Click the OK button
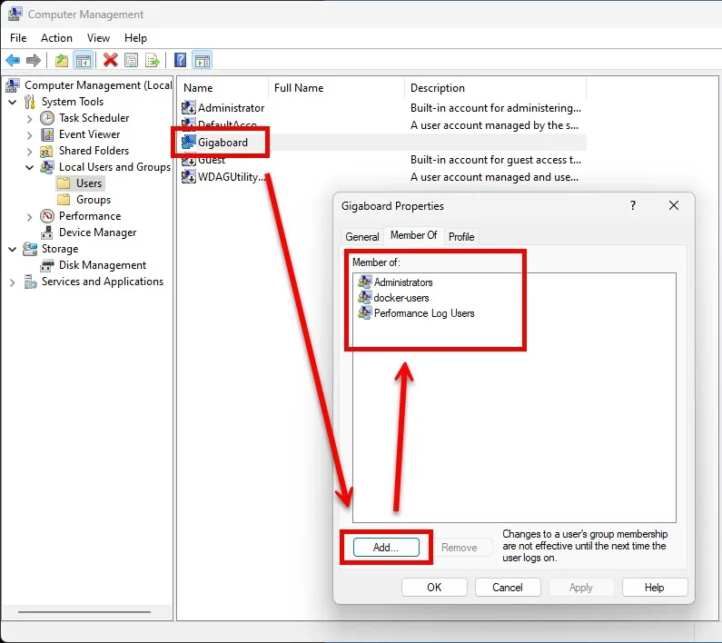This screenshot has height=643, width=722. [x=434, y=588]
